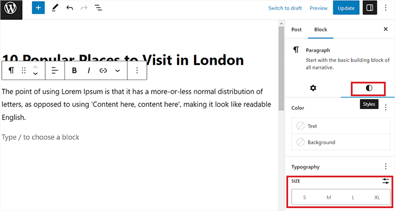This screenshot has width=395, height=211.
Task: Apply Bold formatting
Action: point(74,70)
